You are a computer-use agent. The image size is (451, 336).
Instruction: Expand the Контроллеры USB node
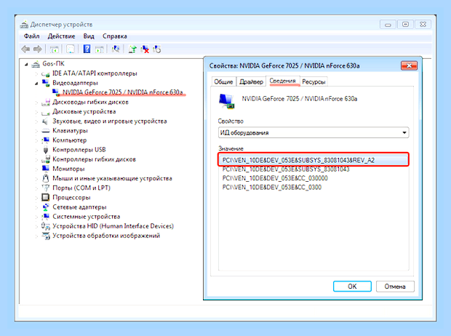click(36, 150)
